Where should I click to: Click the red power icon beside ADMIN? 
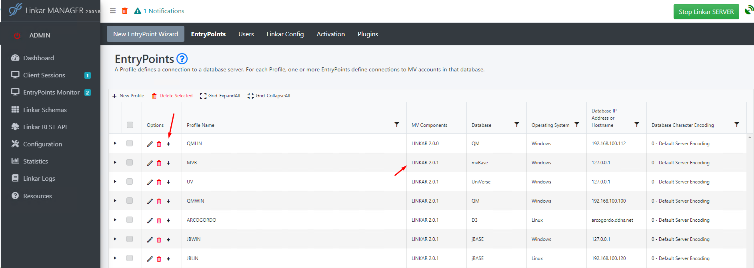click(17, 35)
